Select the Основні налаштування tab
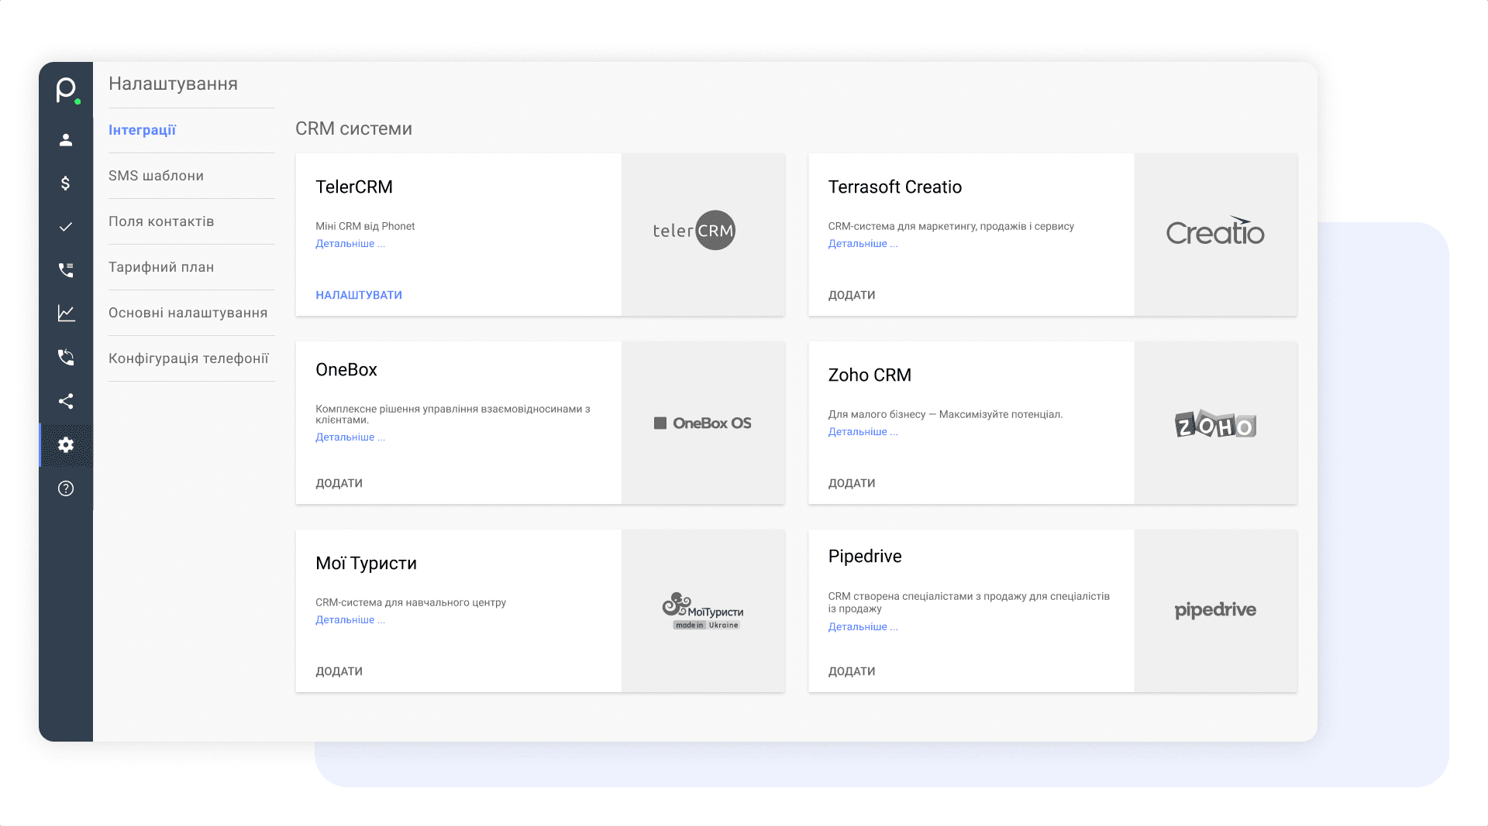Viewport: 1488px width, 826px height. pos(188,313)
